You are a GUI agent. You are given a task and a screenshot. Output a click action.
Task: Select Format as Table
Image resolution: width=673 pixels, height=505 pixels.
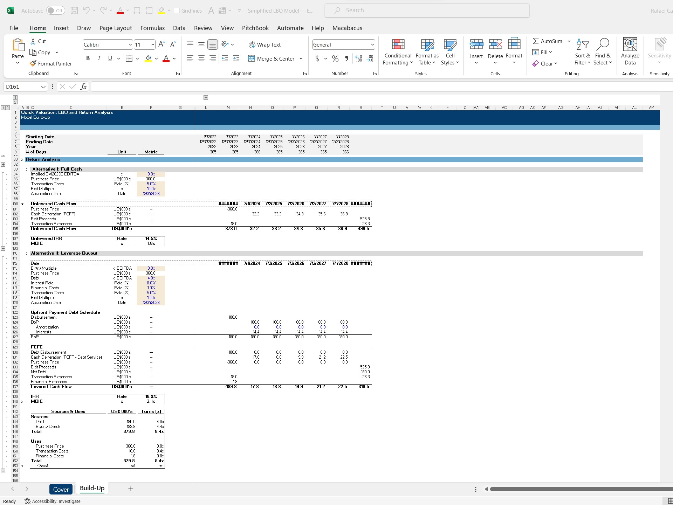point(427,52)
